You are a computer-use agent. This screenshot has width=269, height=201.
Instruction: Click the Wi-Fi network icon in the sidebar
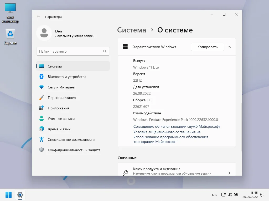pyautogui.click(x=42, y=87)
